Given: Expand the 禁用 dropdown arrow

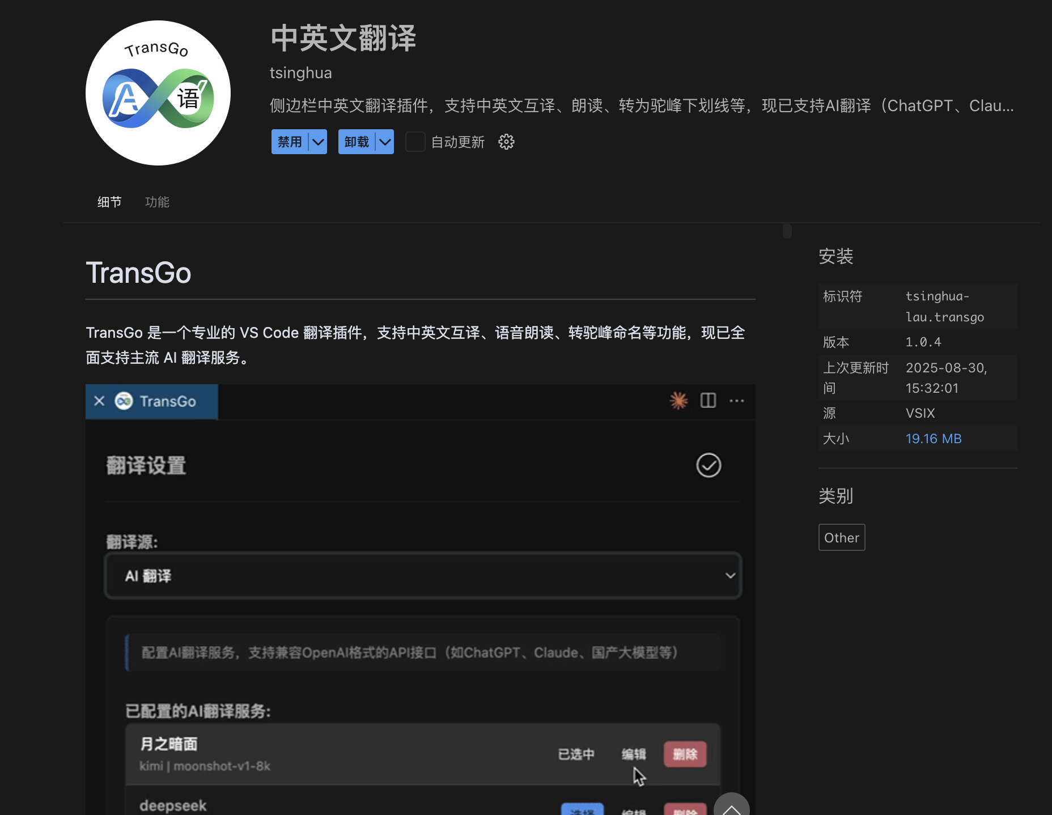Looking at the screenshot, I should click(318, 142).
